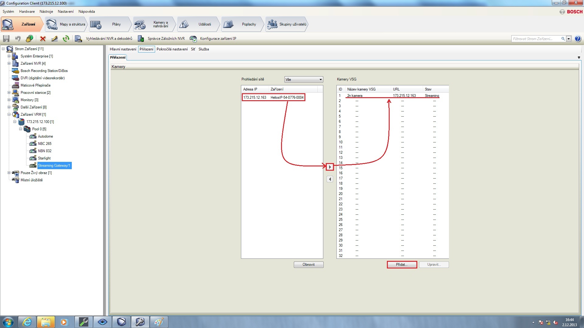Image resolution: width=584 pixels, height=328 pixels.
Task: Open the Nástroje menu
Action: (x=46, y=11)
